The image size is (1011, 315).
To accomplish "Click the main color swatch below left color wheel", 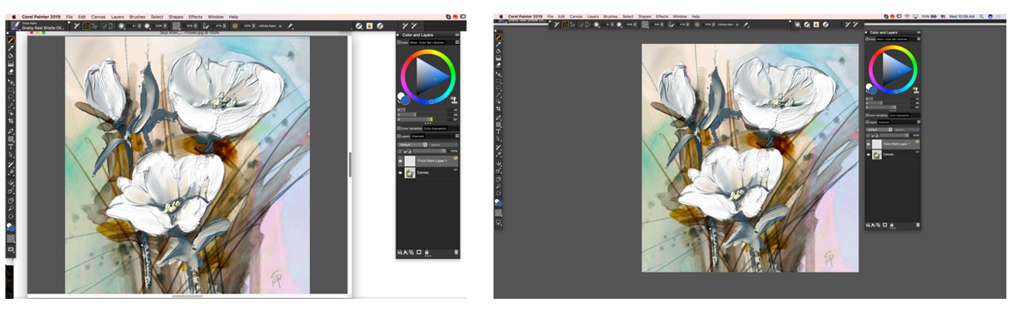I will pyautogui.click(x=404, y=100).
